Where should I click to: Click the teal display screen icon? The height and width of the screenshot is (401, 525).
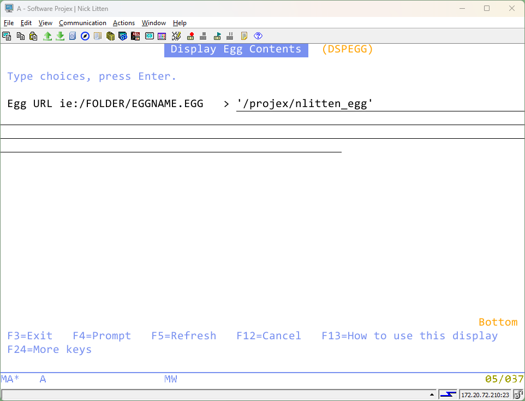click(x=150, y=36)
